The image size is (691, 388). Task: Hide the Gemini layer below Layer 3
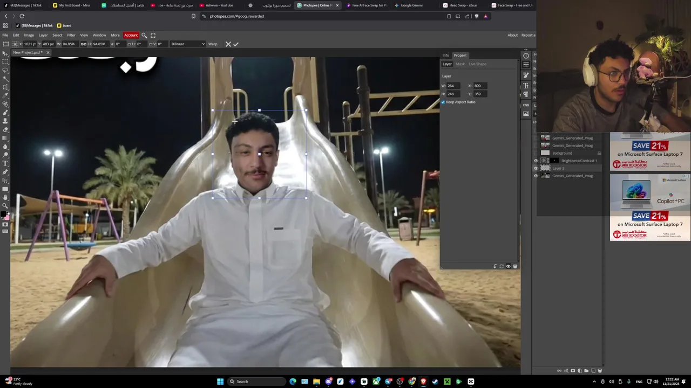(x=536, y=176)
